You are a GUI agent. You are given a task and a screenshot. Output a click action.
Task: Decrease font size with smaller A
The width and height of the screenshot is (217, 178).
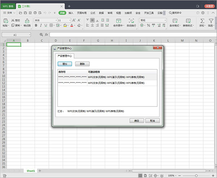pos(79,20)
